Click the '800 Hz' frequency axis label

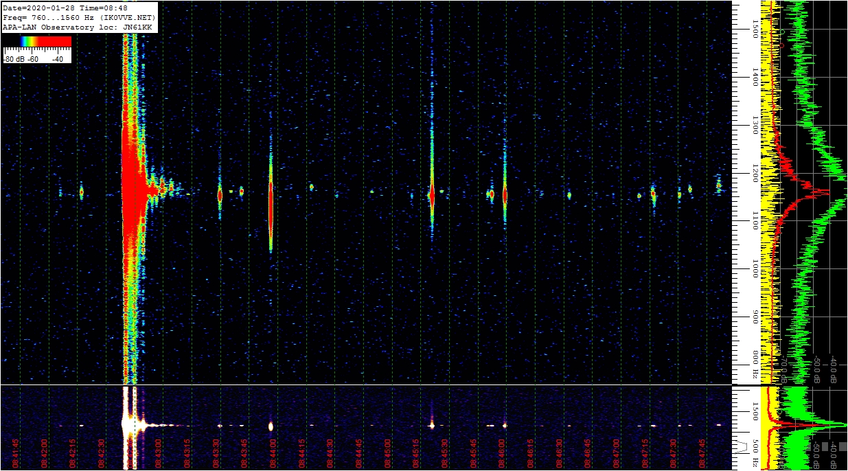(755, 364)
